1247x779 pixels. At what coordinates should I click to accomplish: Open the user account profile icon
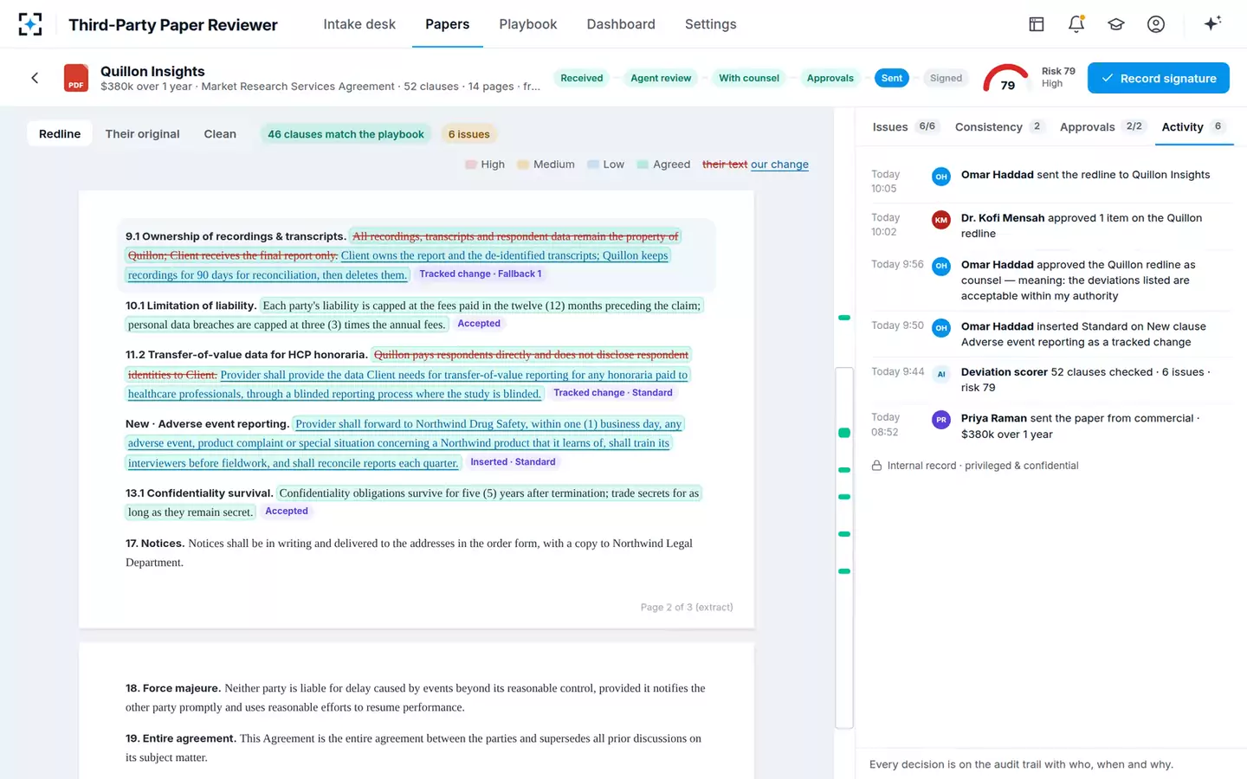tap(1156, 24)
